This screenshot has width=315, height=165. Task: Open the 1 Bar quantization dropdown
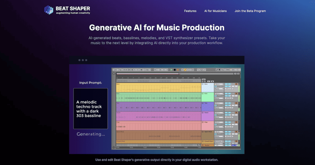[x=148, y=70]
